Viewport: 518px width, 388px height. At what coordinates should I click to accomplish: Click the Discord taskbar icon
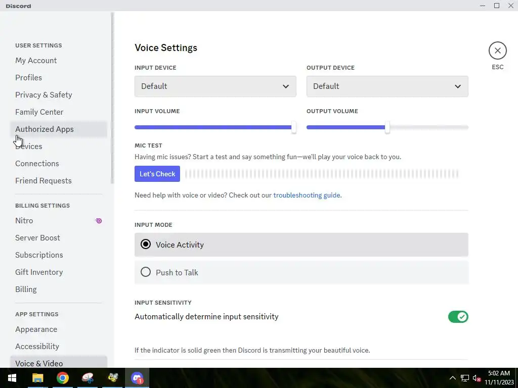137,378
